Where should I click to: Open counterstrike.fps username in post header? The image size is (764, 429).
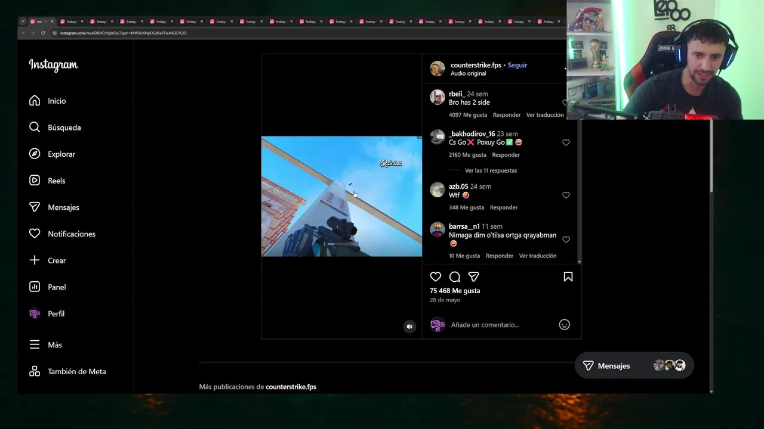pos(476,65)
